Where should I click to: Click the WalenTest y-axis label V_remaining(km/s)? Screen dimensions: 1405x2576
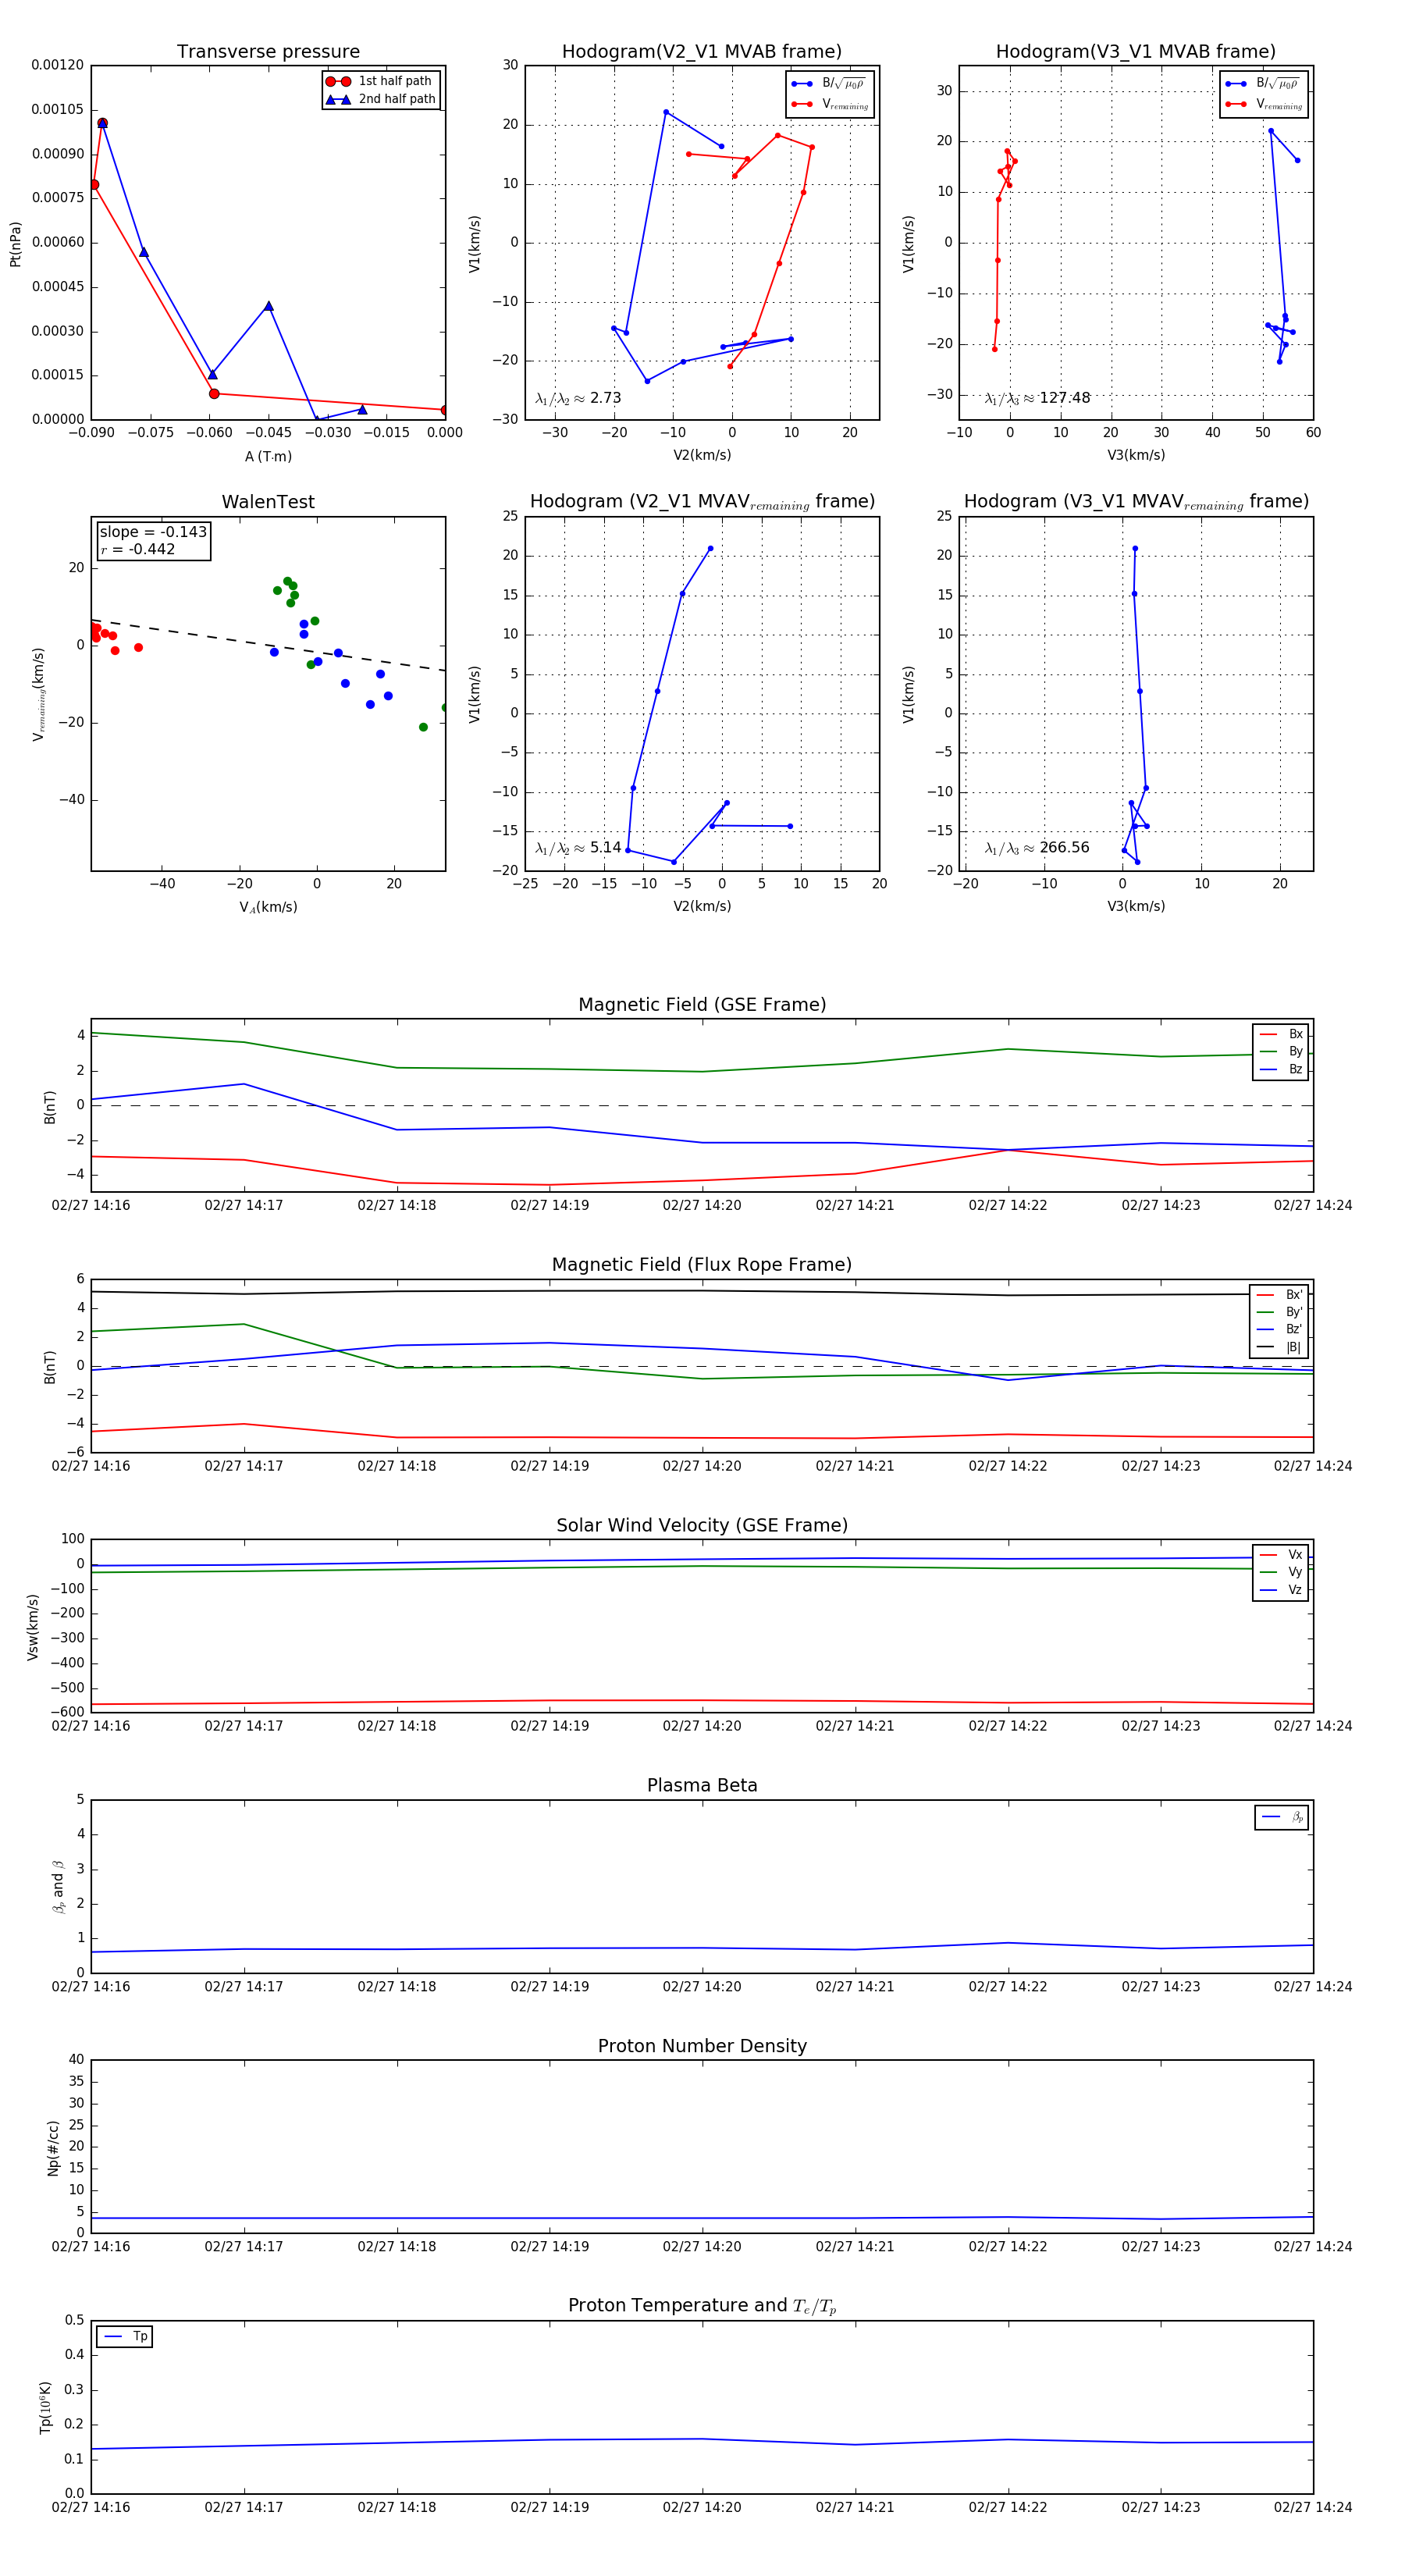38,694
